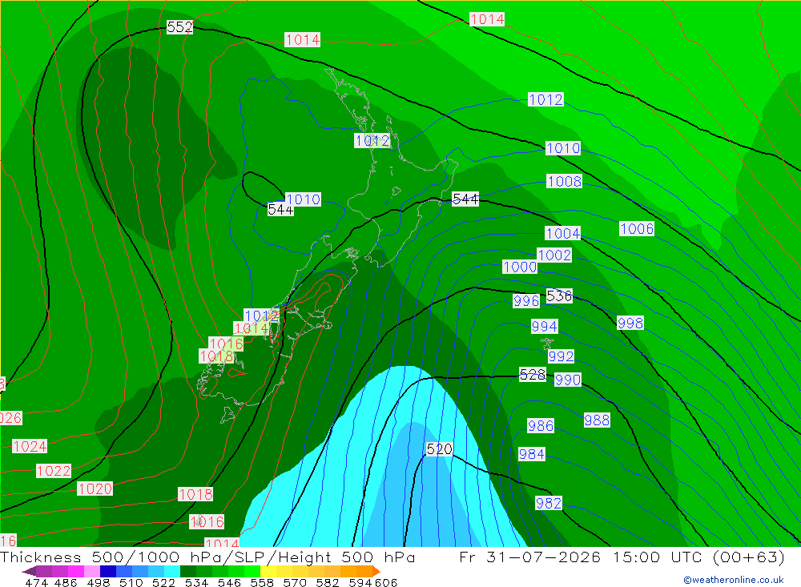
Task: Click the red 1020 isobar label
Action: click(95, 489)
